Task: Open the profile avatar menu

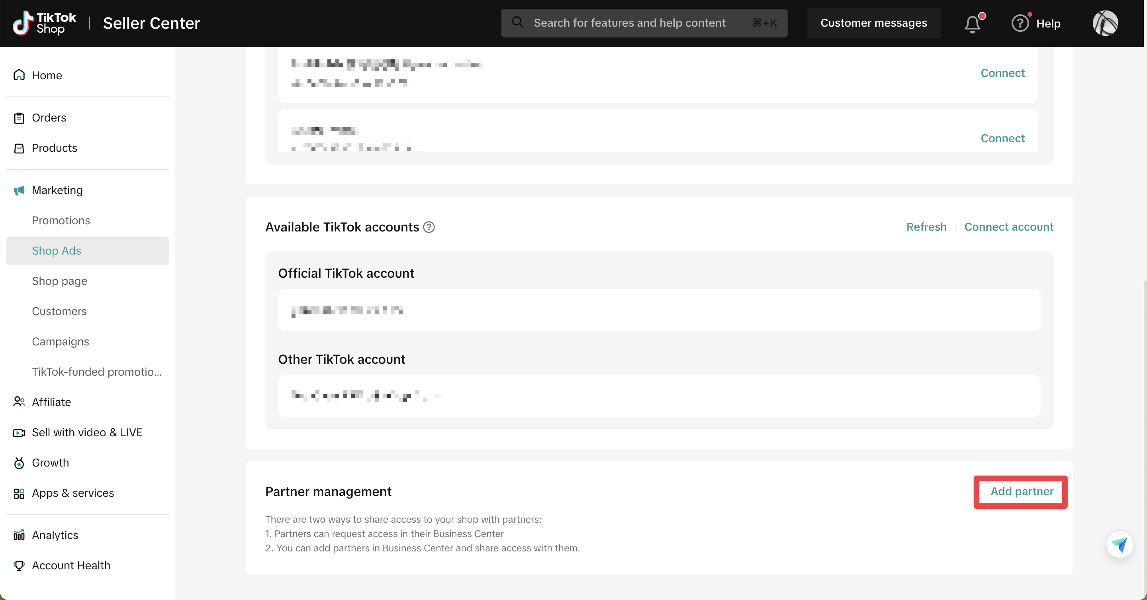Action: [x=1105, y=23]
